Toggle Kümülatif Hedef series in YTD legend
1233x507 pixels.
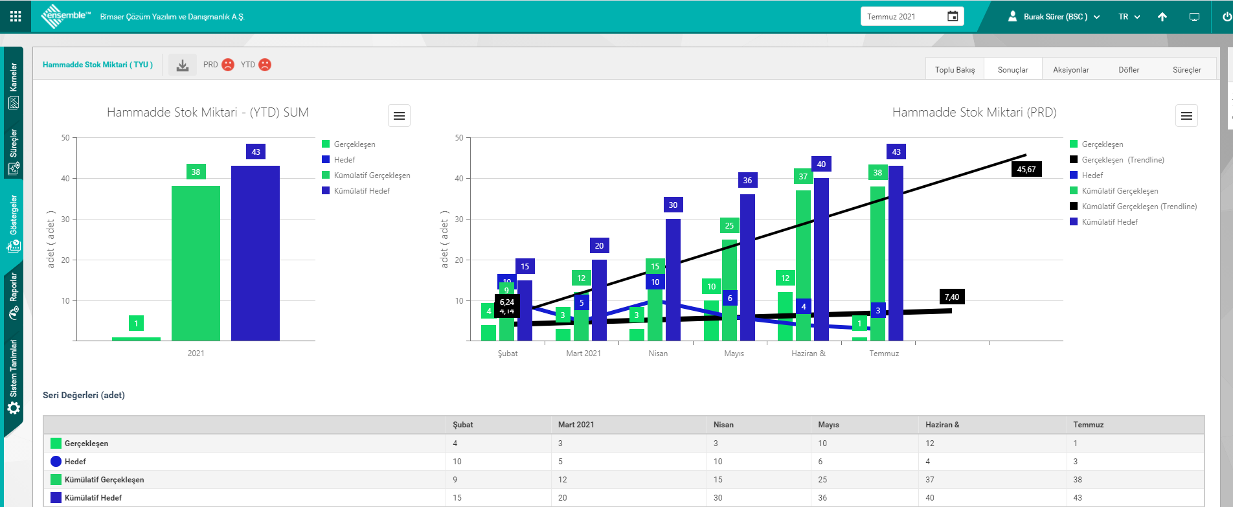[361, 191]
